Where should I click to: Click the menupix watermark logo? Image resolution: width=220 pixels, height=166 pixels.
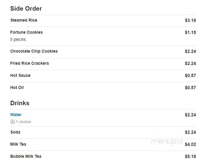(167, 142)
